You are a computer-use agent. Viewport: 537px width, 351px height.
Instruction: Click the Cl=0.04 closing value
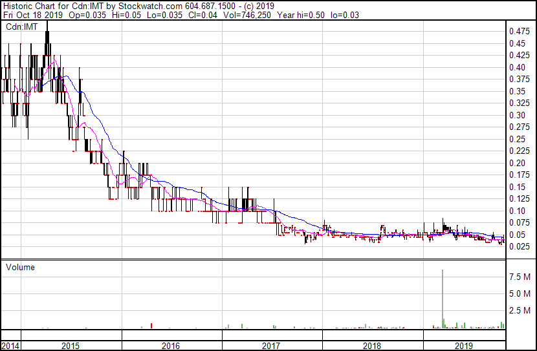pyautogui.click(x=203, y=15)
